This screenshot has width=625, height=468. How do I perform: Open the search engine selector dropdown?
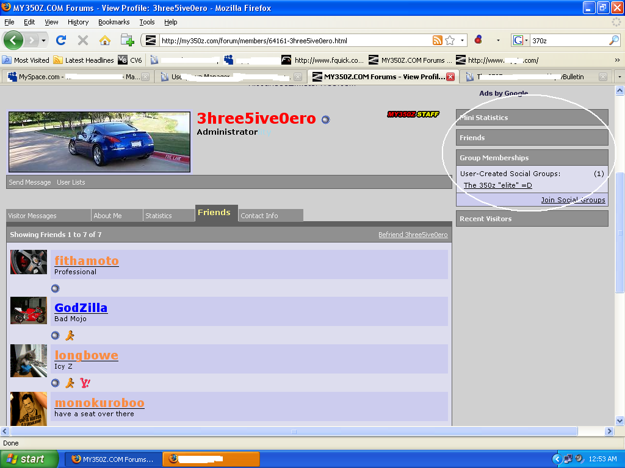pos(520,40)
